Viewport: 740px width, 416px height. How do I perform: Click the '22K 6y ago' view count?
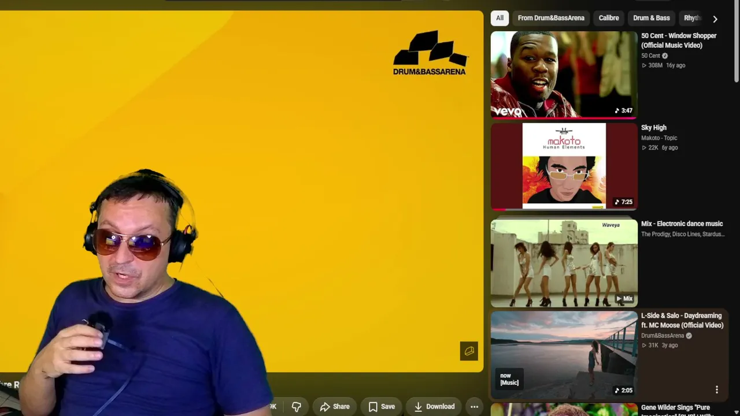(x=660, y=147)
